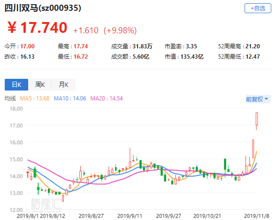
Task: Select the 2019/8/27 date axis label
Action: [91, 216]
